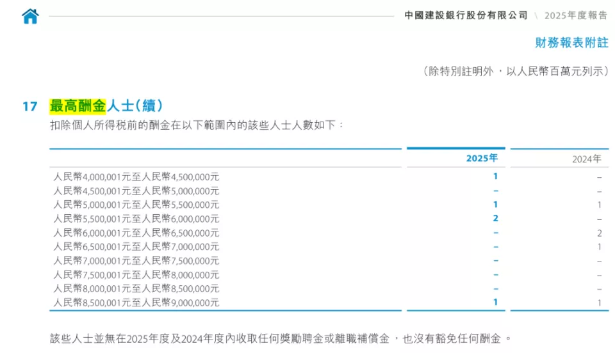Click the footnote sentence starting 該些人士並無
Screen dimensions: 615x353
click(281, 338)
